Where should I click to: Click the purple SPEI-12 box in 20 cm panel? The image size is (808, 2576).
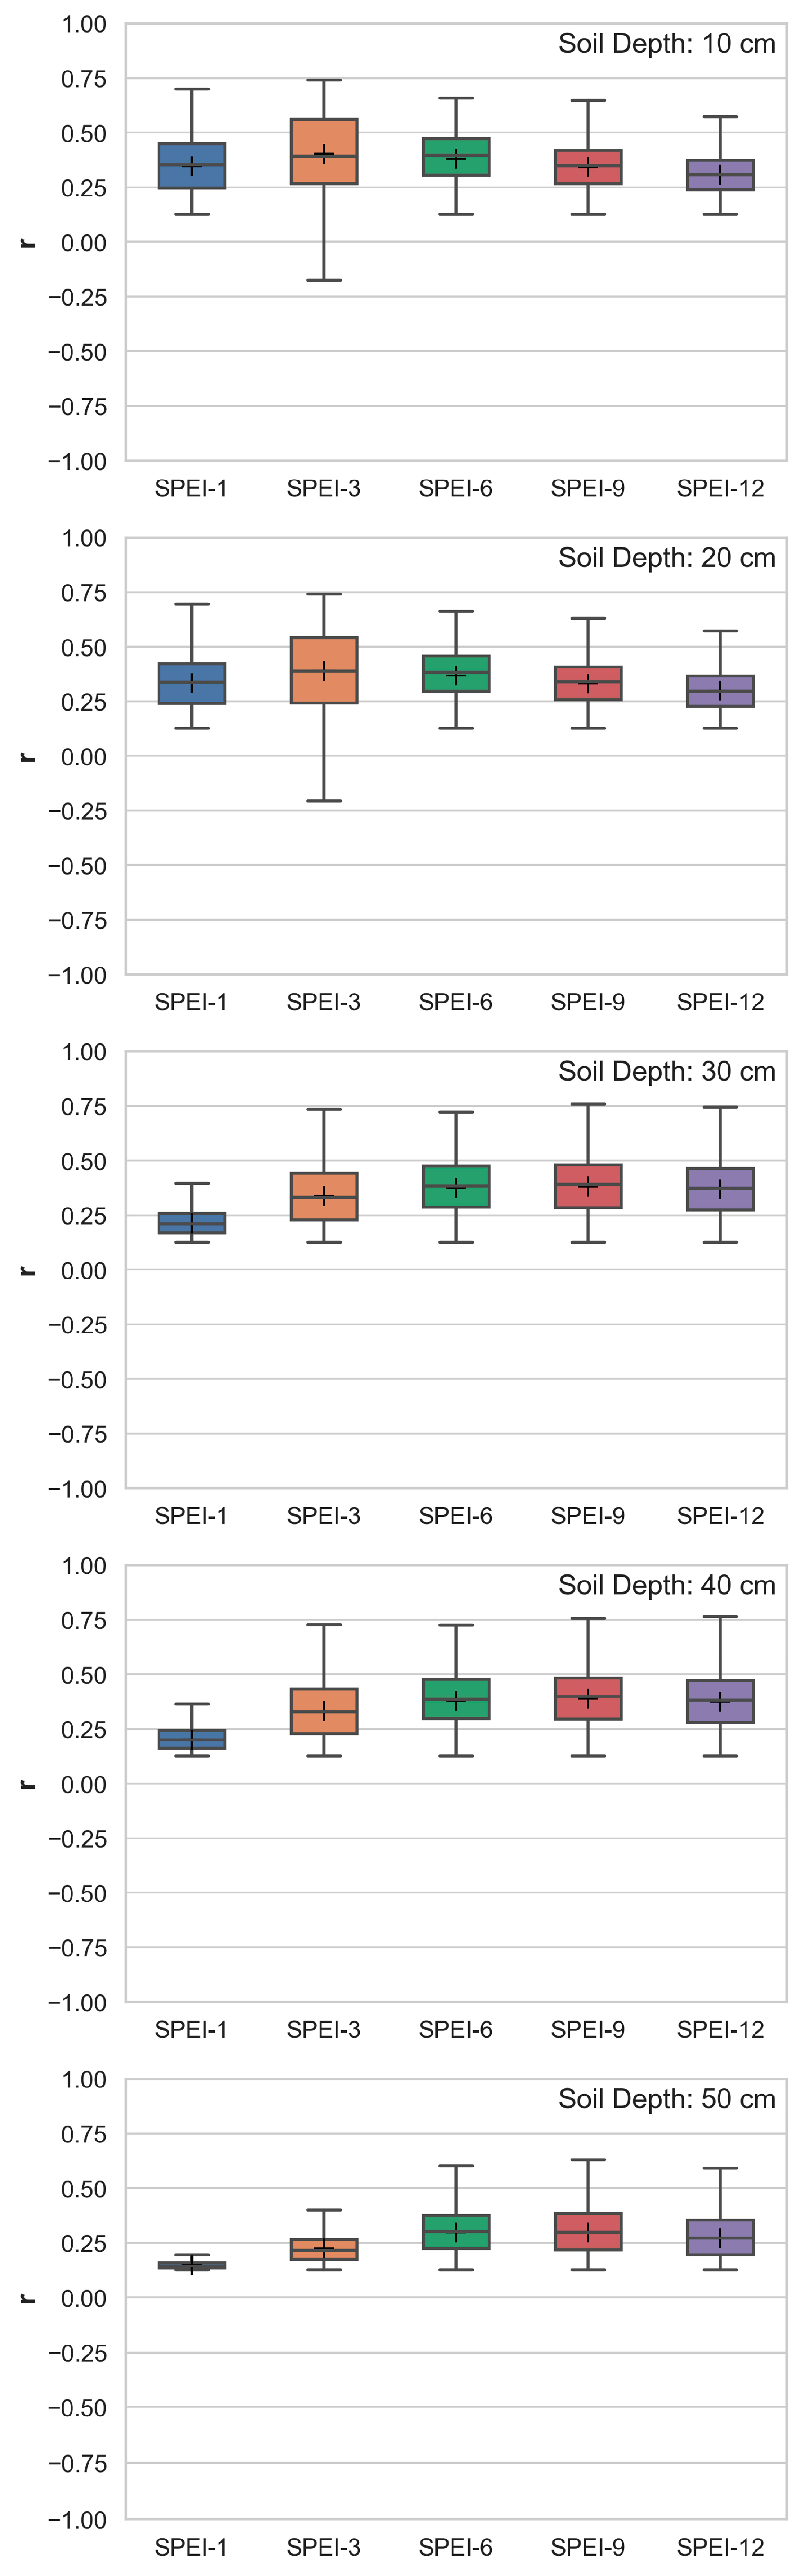(x=720, y=691)
